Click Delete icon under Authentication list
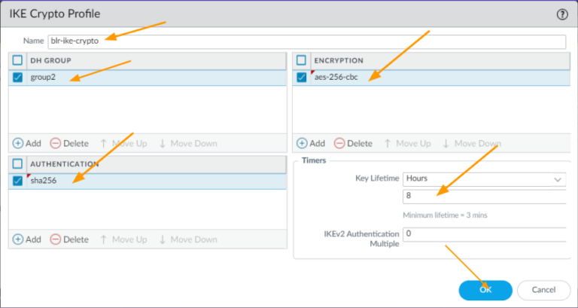The image size is (578, 308). [x=56, y=239]
